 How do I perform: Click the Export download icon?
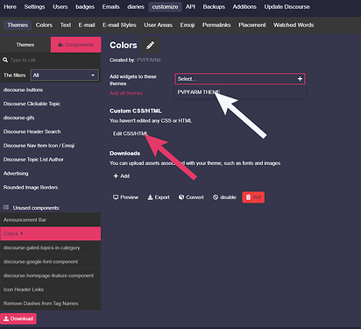point(150,197)
